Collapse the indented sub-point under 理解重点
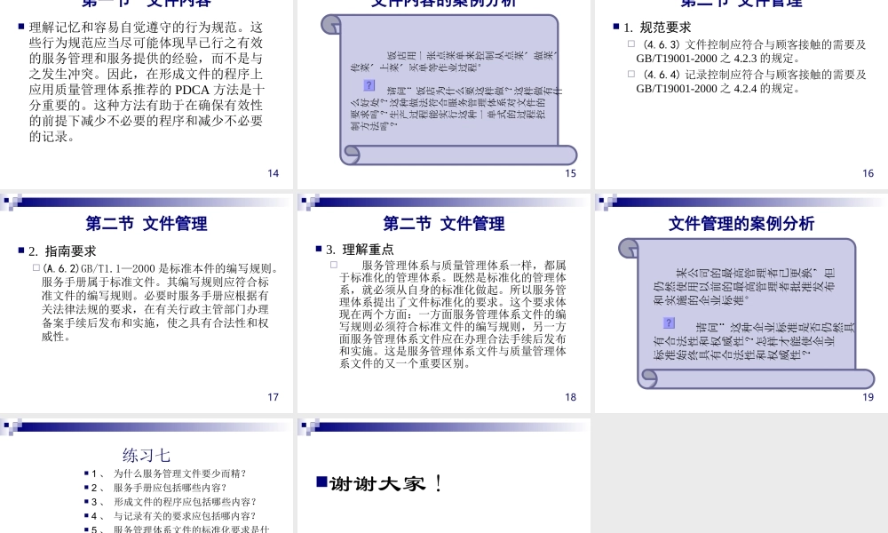Screen dimensions: 888x533 [332, 264]
